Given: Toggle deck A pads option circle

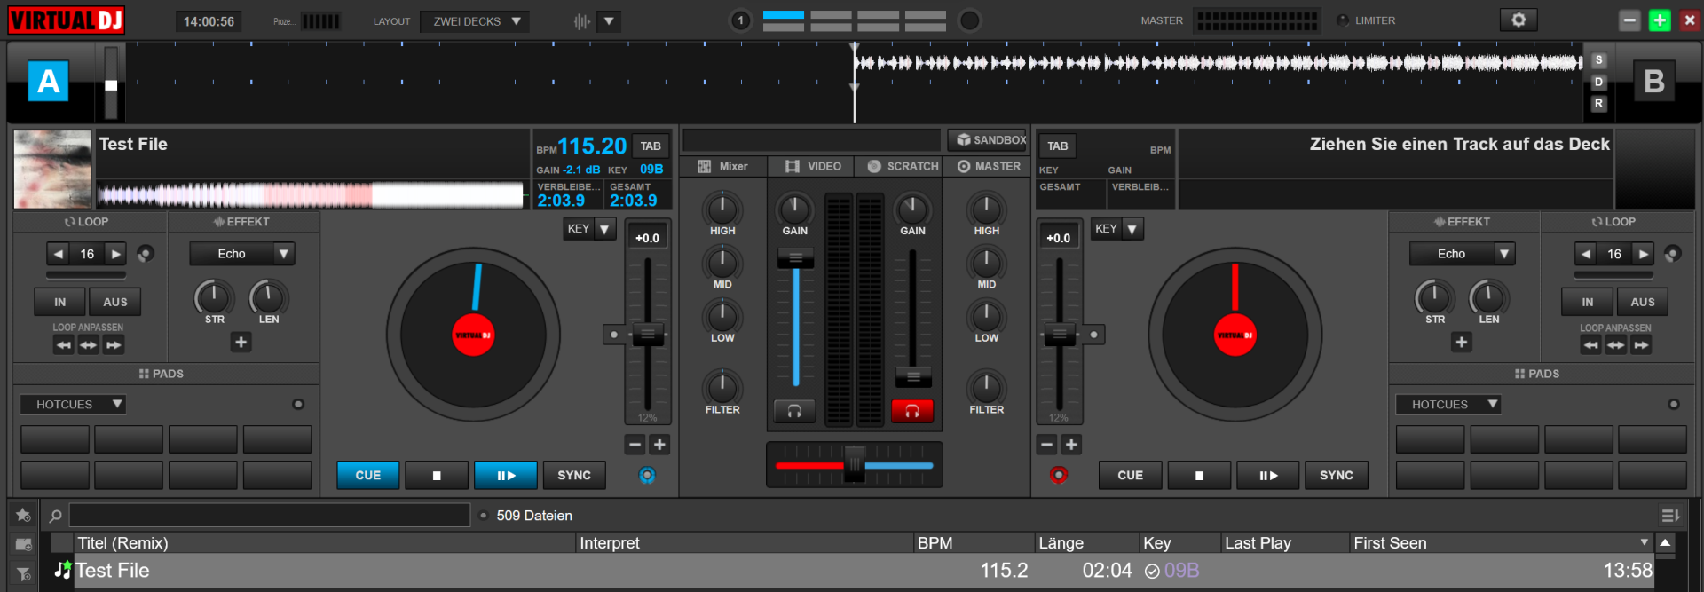Looking at the screenshot, I should (298, 405).
